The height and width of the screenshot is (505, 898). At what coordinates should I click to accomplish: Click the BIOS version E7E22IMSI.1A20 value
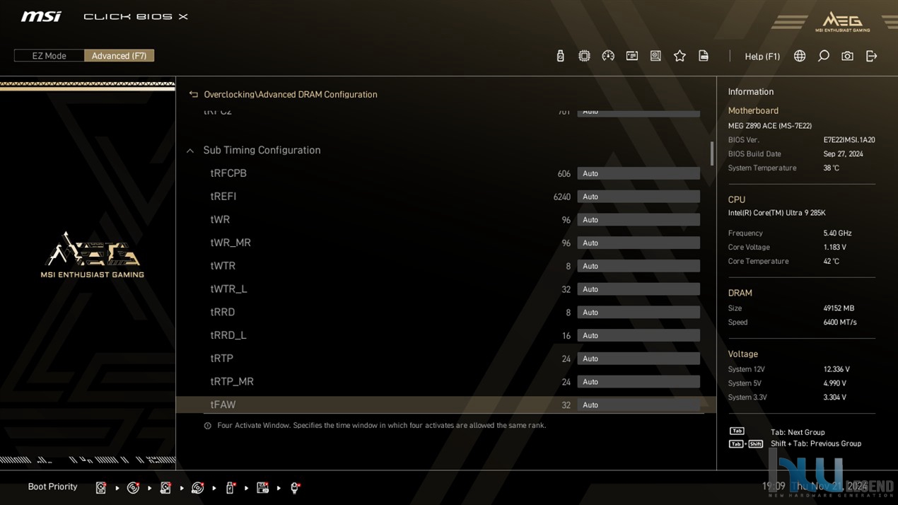(x=849, y=140)
